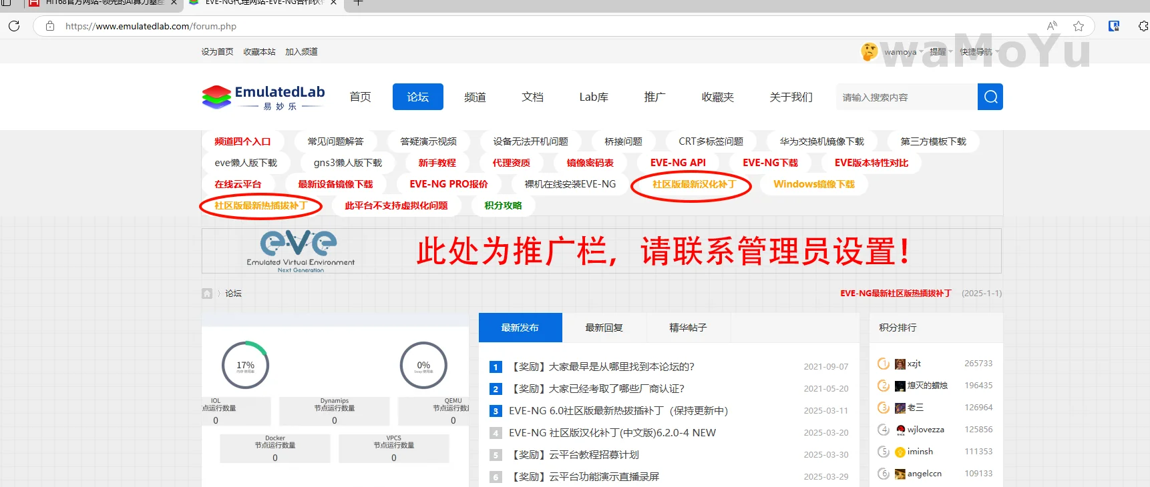Screen dimensions: 1150x487
Task: Open the Lab库 navigation menu item
Action: (594, 97)
